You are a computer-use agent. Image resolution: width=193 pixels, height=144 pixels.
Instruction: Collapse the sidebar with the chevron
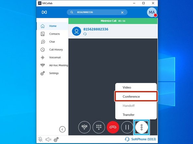click(62, 129)
